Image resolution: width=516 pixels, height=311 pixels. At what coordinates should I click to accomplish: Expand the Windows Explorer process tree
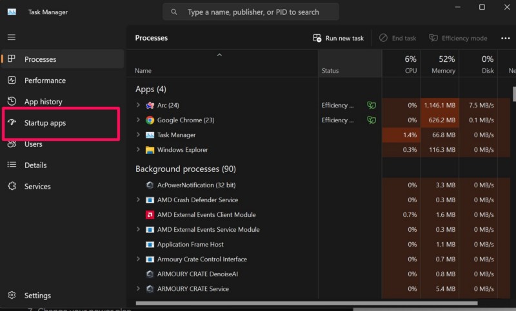(x=138, y=149)
